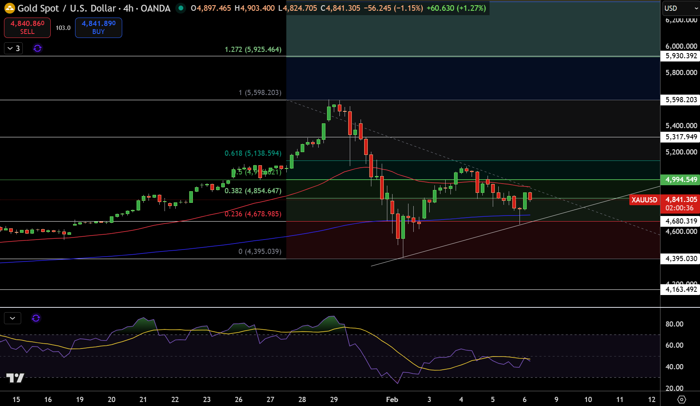Click the red SELL 4,840.860 button
700x406 pixels.
(x=27, y=28)
